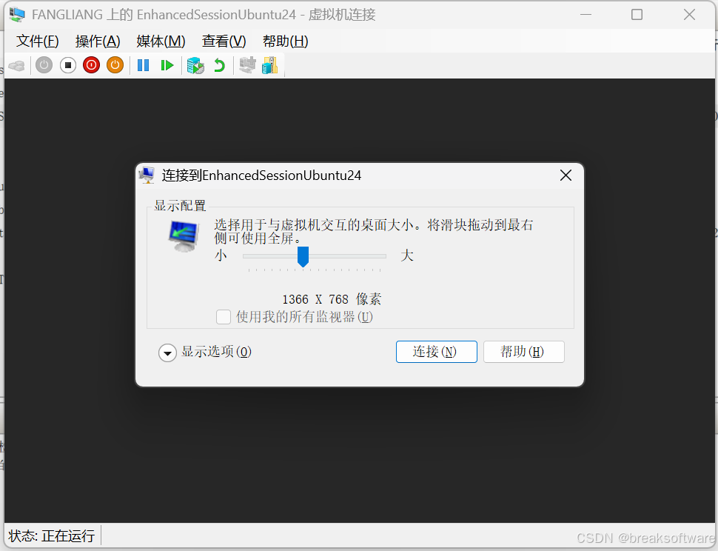Minimize the 虚拟机连接 window
This screenshot has height=551, width=718.
click(x=586, y=15)
